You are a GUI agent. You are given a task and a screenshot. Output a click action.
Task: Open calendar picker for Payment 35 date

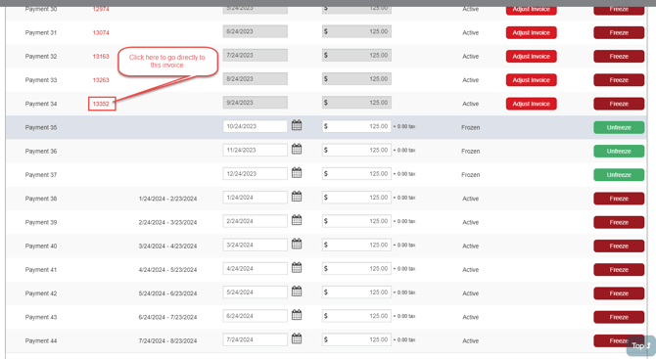[297, 125]
